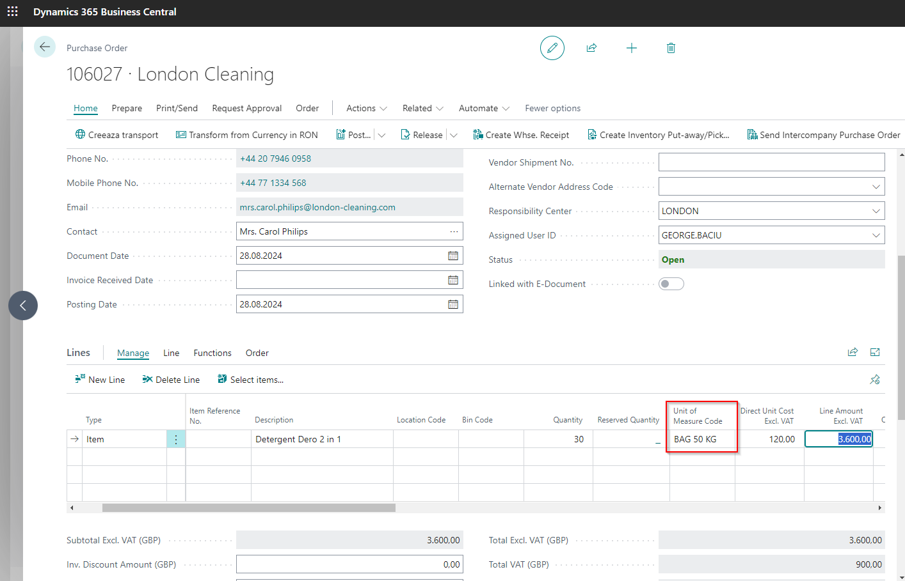The height and width of the screenshot is (581, 905).
Task: Open the Request Approval tab
Action: coord(247,108)
